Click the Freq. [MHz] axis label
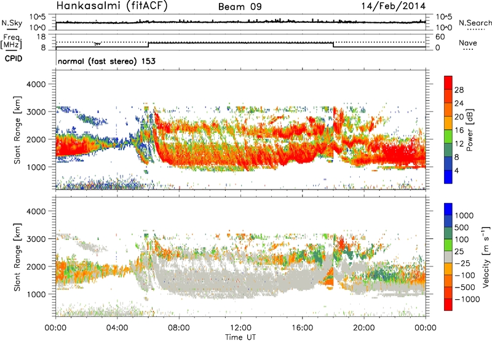The image size is (492, 341). click(11, 42)
